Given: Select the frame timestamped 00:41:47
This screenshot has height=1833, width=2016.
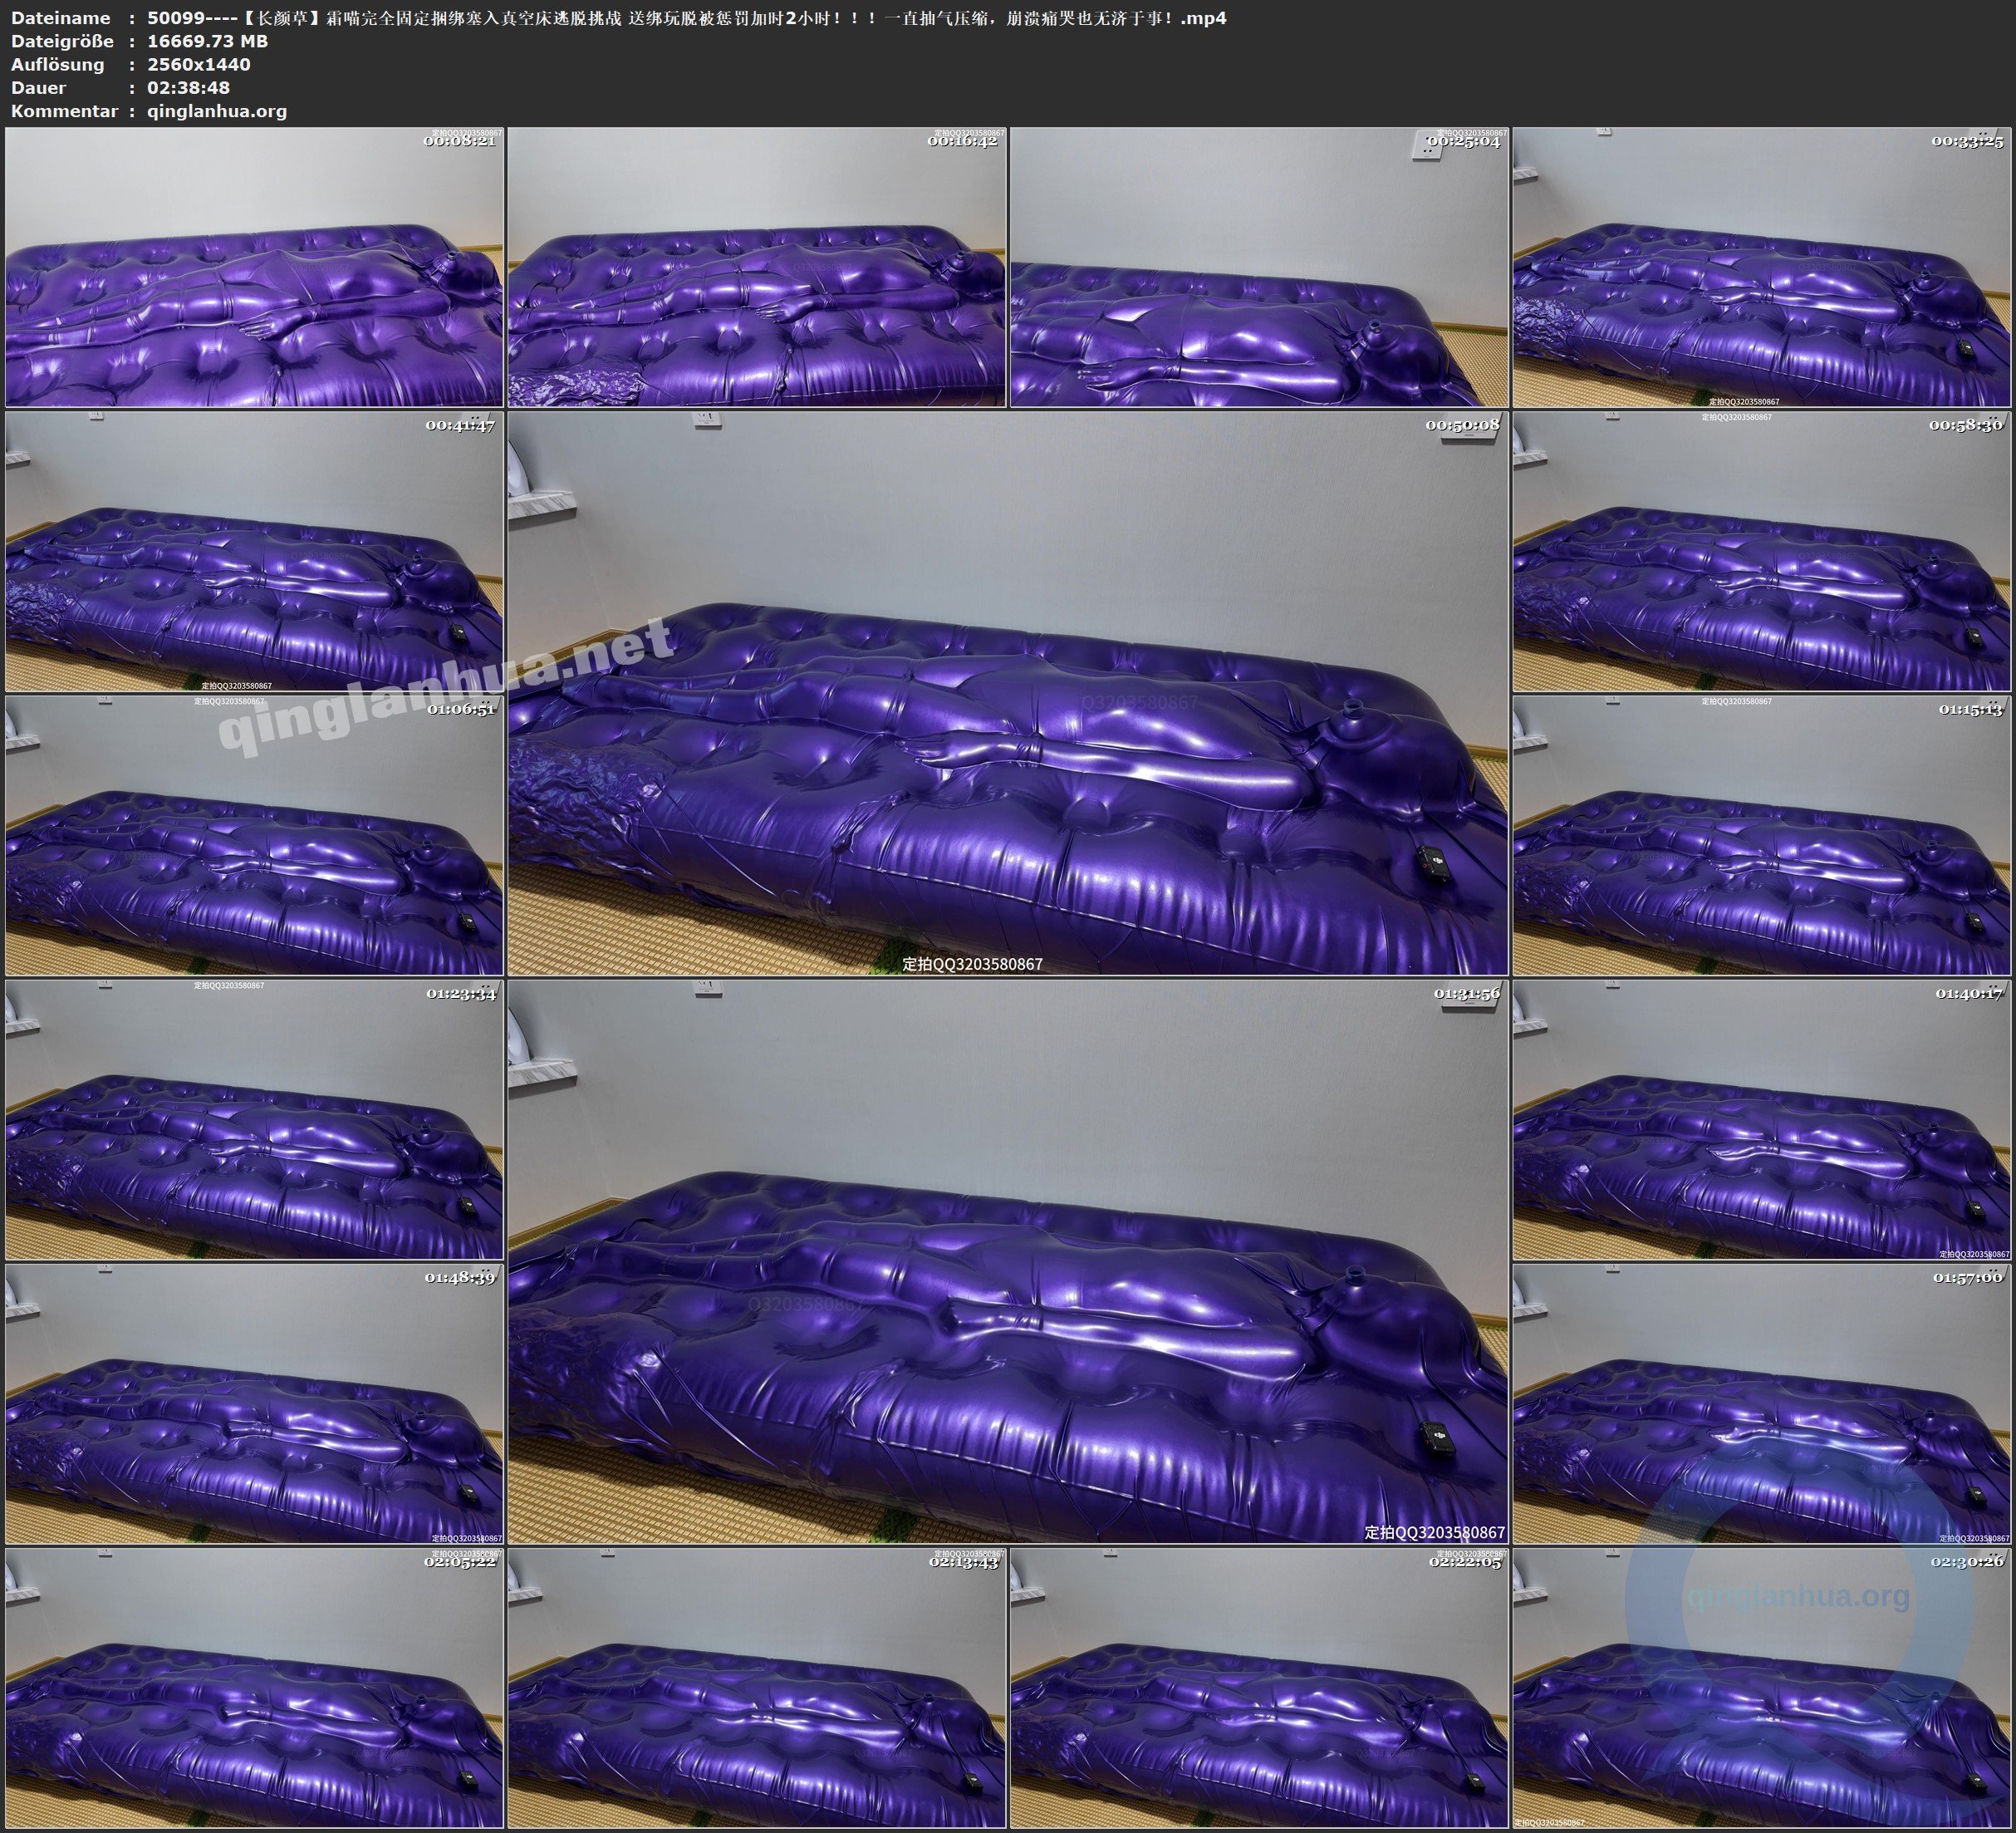Looking at the screenshot, I should coord(254,551).
